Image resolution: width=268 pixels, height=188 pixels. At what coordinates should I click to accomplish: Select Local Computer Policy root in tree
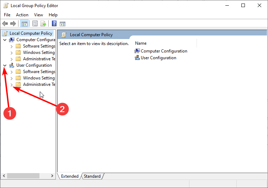[x=31, y=33]
